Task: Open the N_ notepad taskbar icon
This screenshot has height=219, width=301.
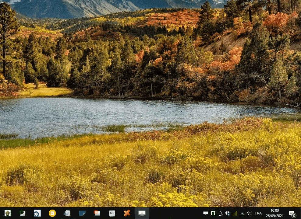Action: coord(112,213)
